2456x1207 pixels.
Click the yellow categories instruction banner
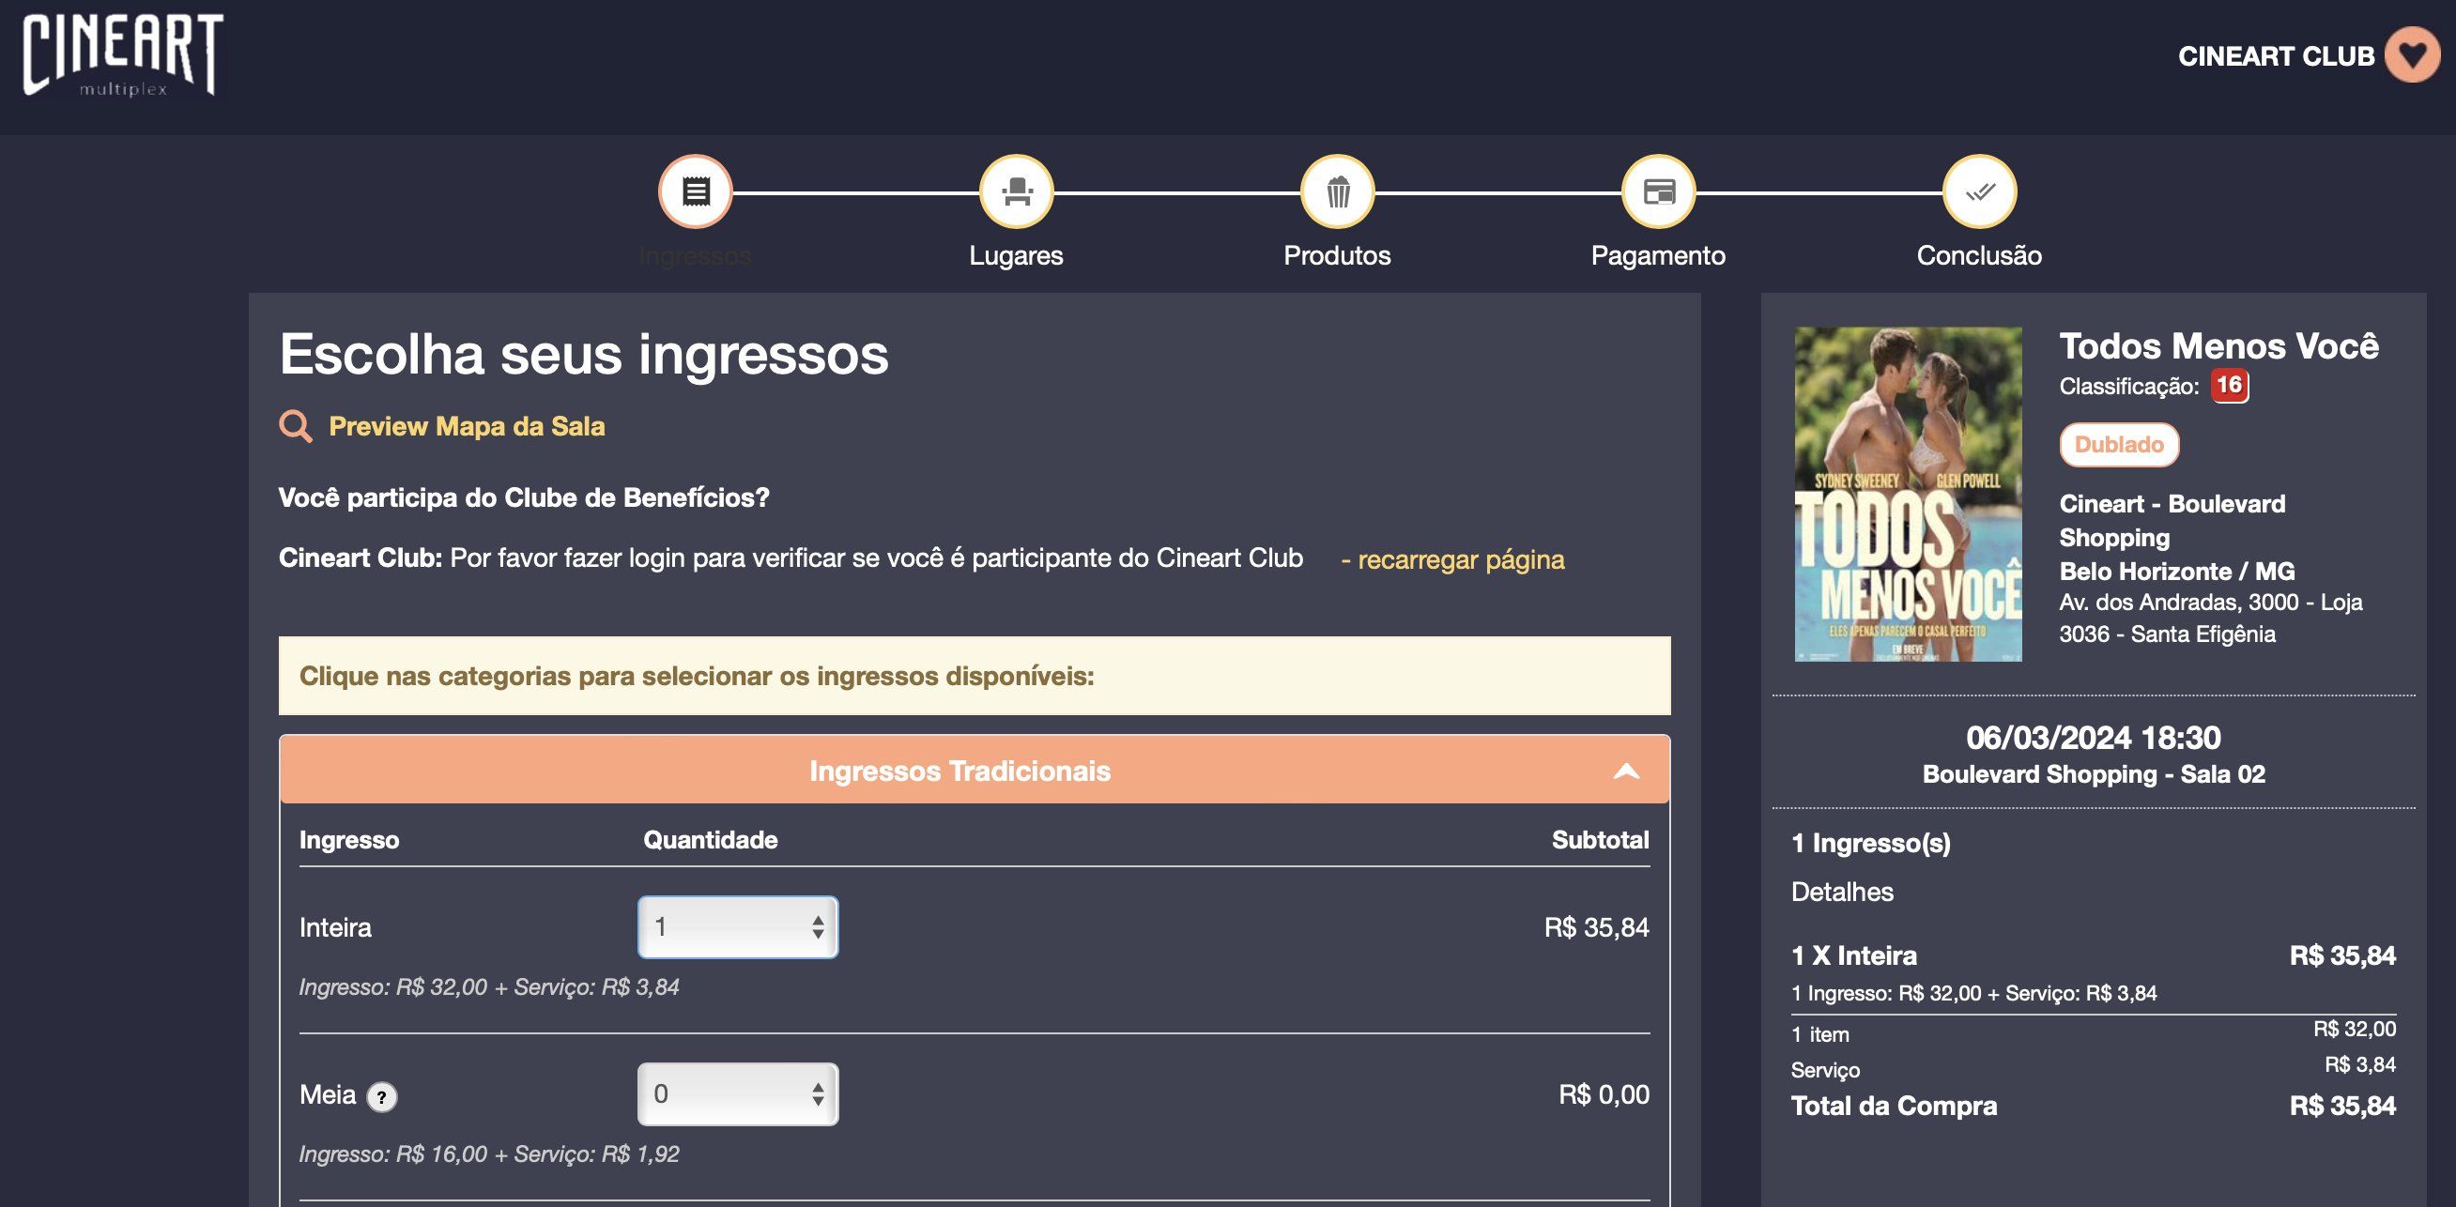click(x=975, y=676)
